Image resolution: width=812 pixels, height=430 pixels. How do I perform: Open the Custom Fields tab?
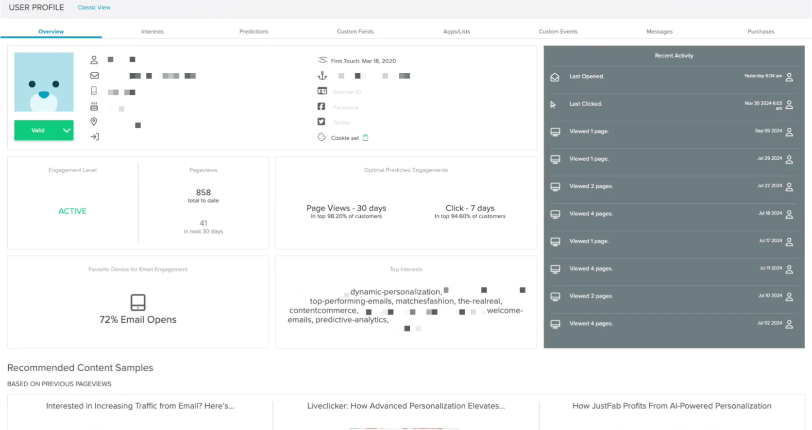pyautogui.click(x=355, y=32)
